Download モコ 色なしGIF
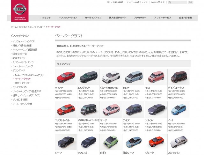 (153, 98)
